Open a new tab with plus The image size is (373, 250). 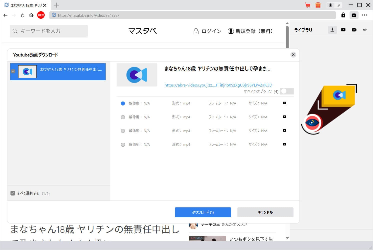click(x=56, y=5)
